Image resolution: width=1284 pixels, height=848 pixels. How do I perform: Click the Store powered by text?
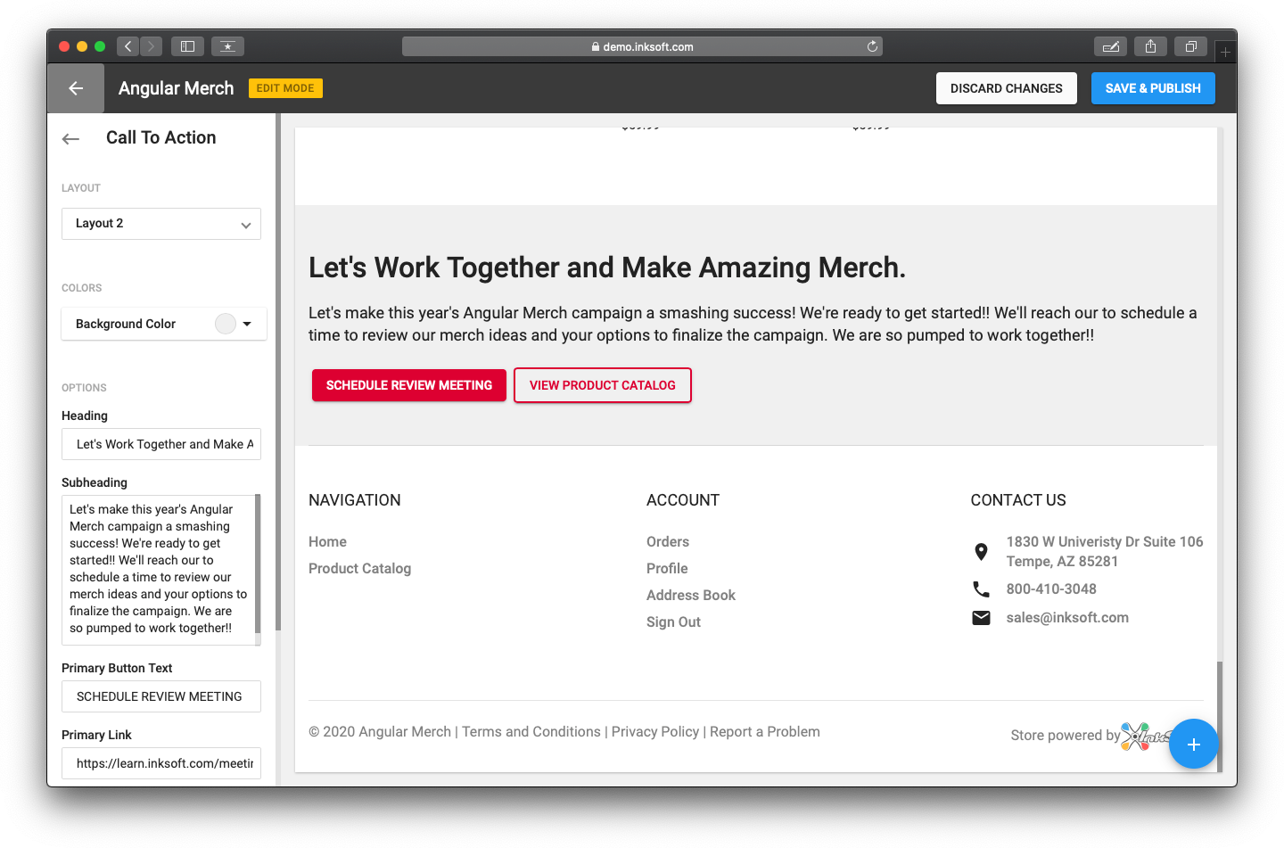(x=1065, y=736)
